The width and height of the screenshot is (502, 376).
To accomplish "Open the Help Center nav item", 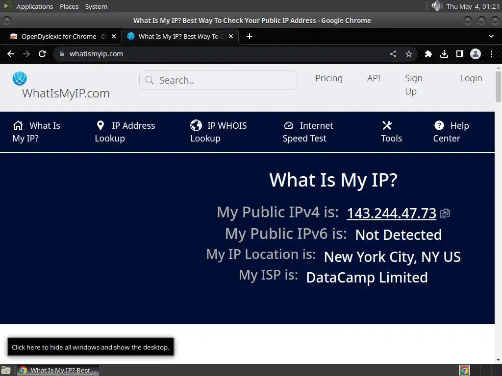I will (451, 132).
